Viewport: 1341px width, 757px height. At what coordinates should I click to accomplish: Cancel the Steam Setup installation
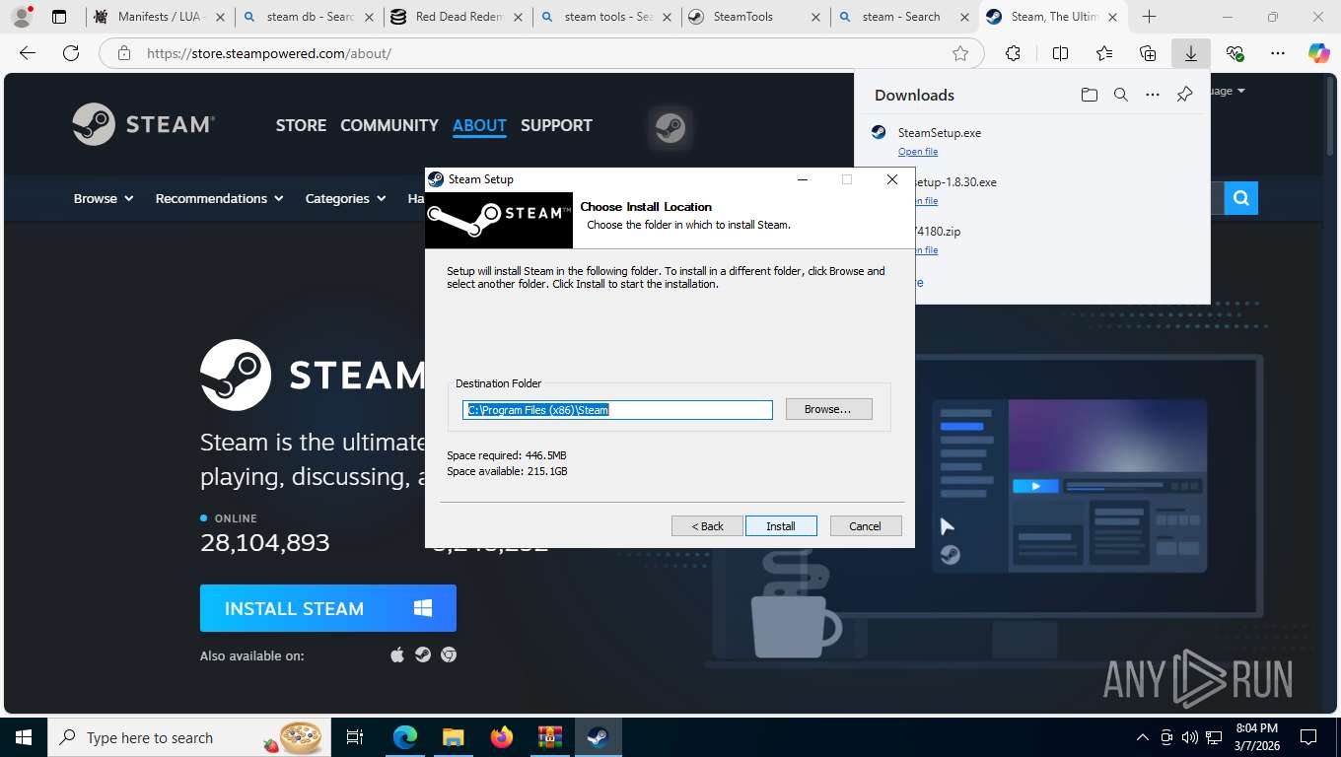(865, 526)
